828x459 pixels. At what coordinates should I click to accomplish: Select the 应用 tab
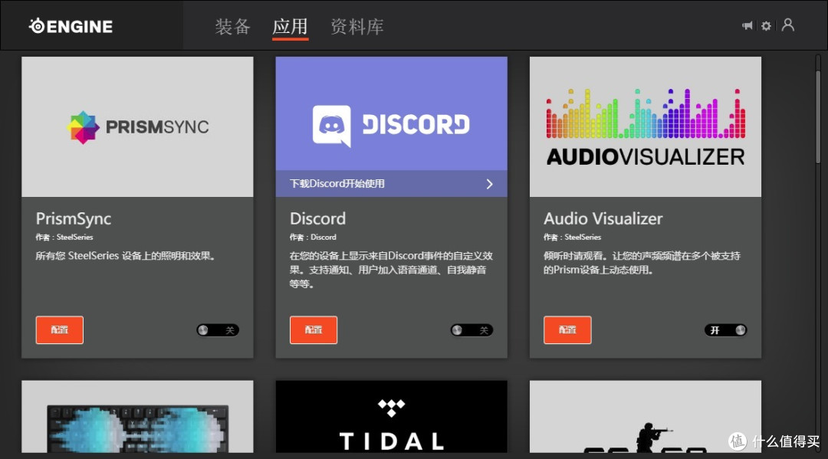click(x=290, y=26)
